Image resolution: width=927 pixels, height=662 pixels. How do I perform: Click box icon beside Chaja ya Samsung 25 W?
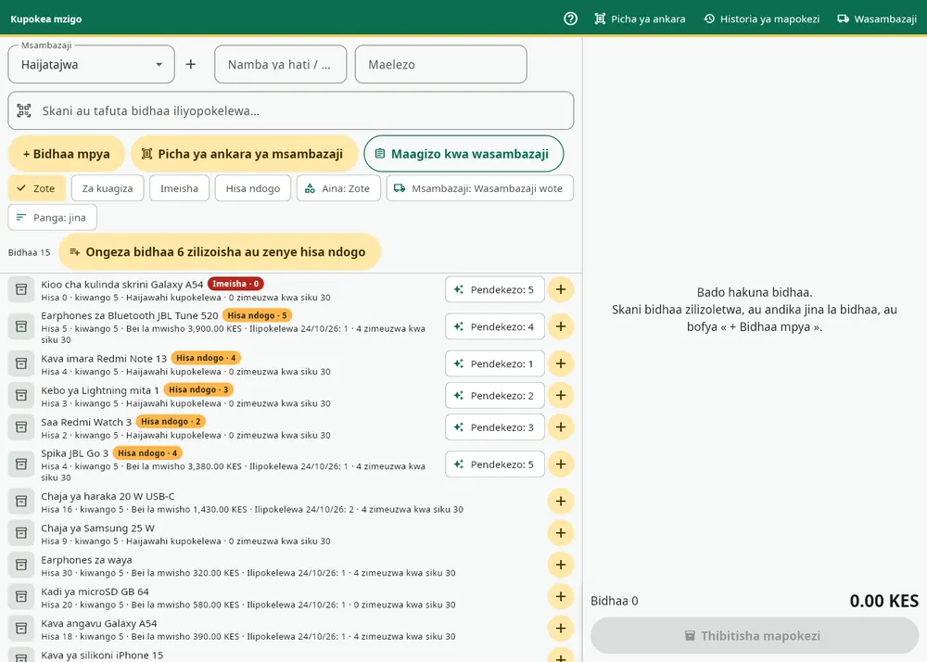(x=21, y=533)
